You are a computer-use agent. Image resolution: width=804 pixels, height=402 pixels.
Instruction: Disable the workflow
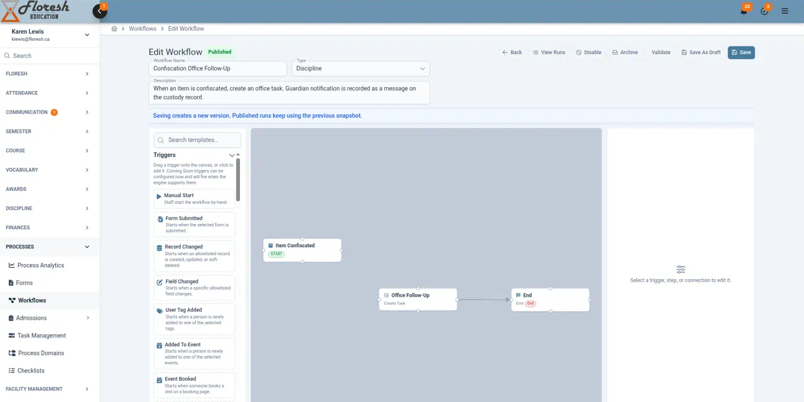point(589,53)
